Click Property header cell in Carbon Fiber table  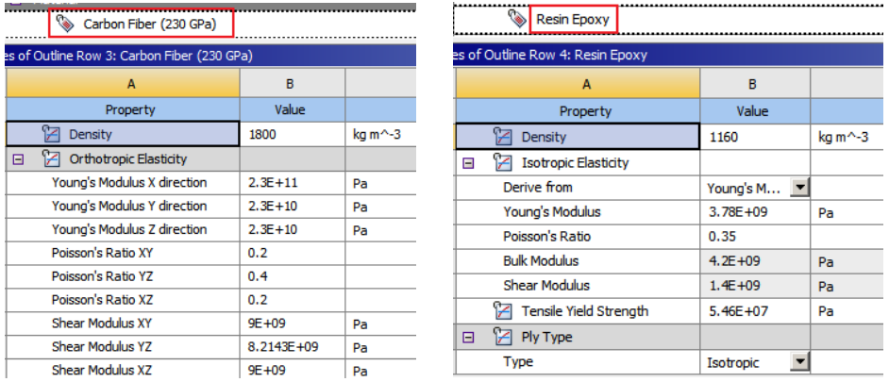click(123, 109)
